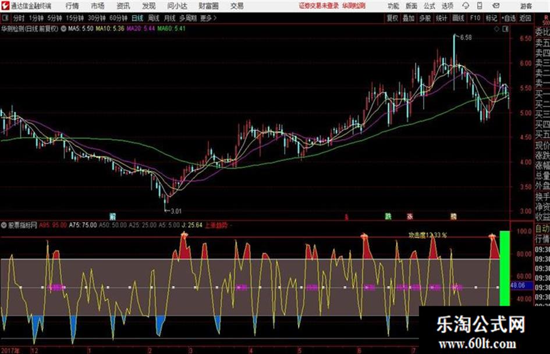
Task: Click the 游客 user account label
Action: [x=526, y=6]
